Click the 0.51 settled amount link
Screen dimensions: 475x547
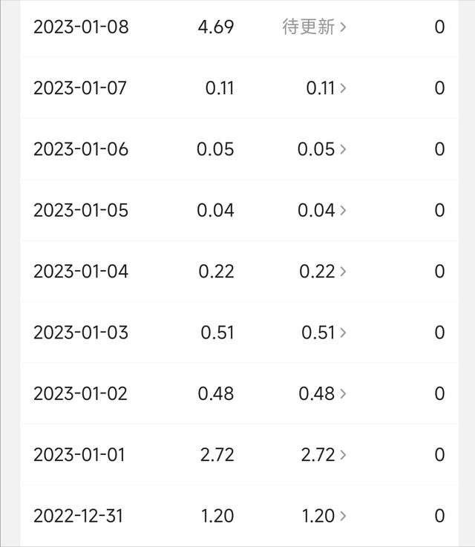[318, 333]
